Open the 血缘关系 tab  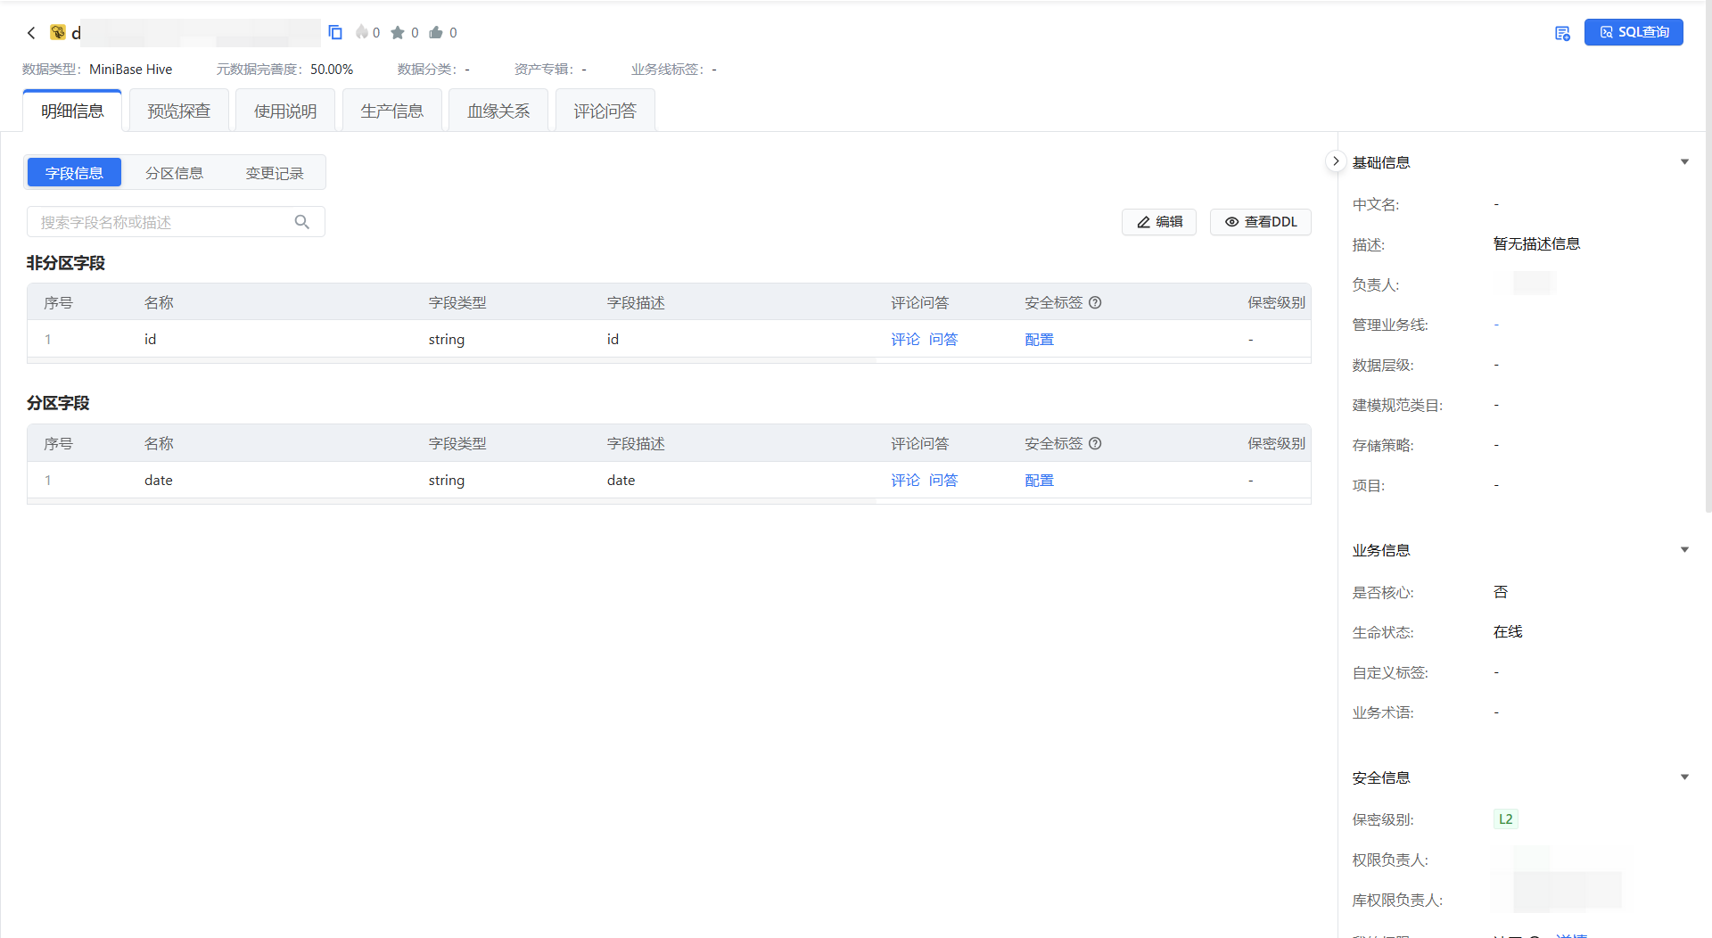tap(498, 111)
